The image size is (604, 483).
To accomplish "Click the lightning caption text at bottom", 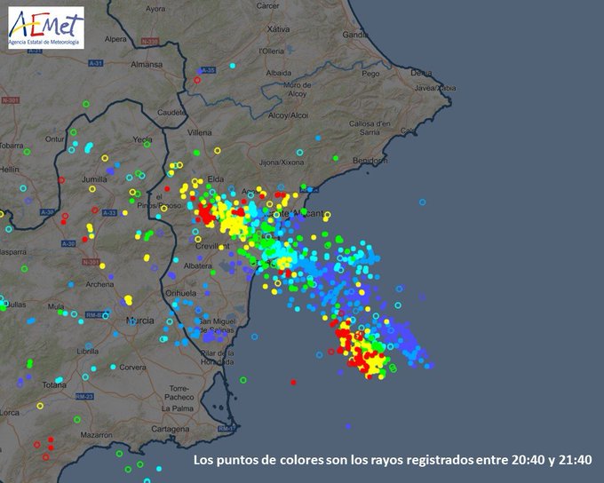I will pyautogui.click(x=392, y=460).
